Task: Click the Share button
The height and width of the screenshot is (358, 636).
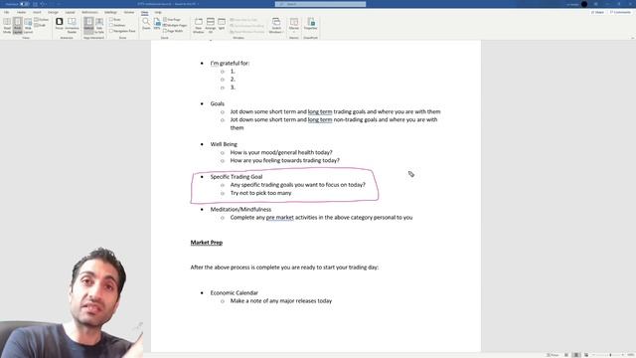Action: coord(597,13)
